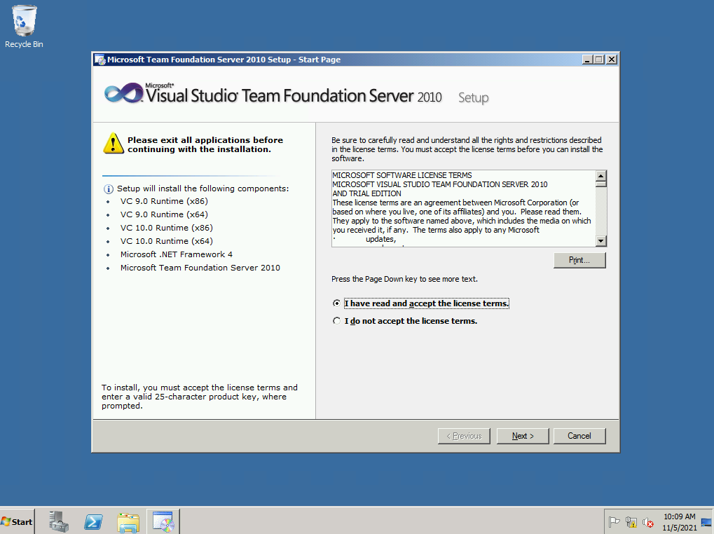Select I do not accept the license terms
The height and width of the screenshot is (534, 714).
[405, 321]
